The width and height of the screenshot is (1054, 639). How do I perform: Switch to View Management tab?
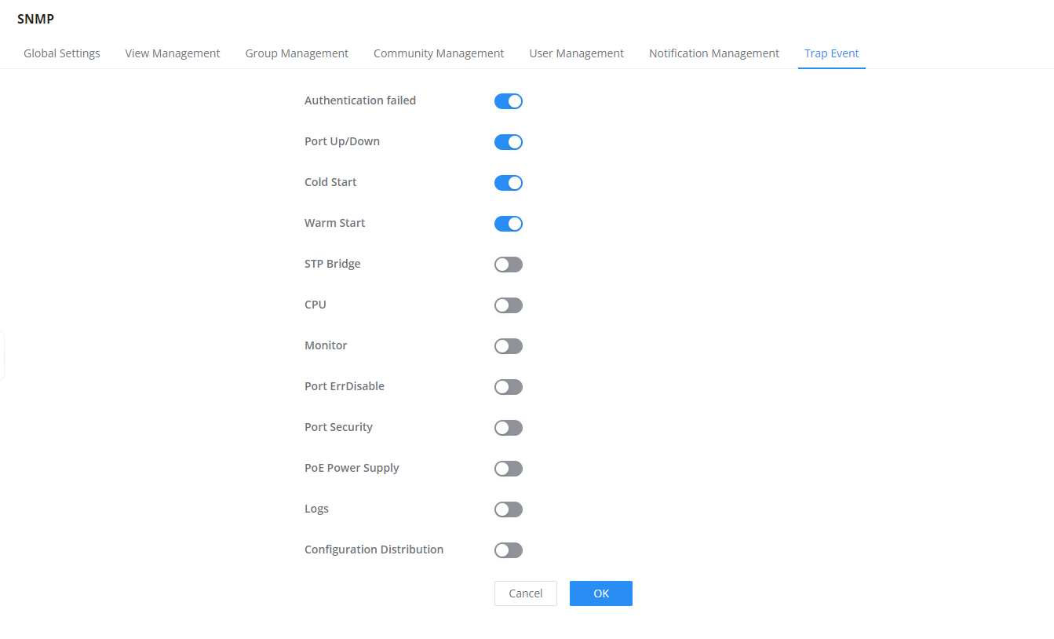pyautogui.click(x=173, y=53)
